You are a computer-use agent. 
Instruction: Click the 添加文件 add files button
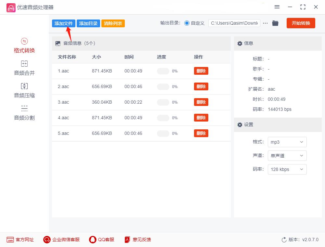63,23
